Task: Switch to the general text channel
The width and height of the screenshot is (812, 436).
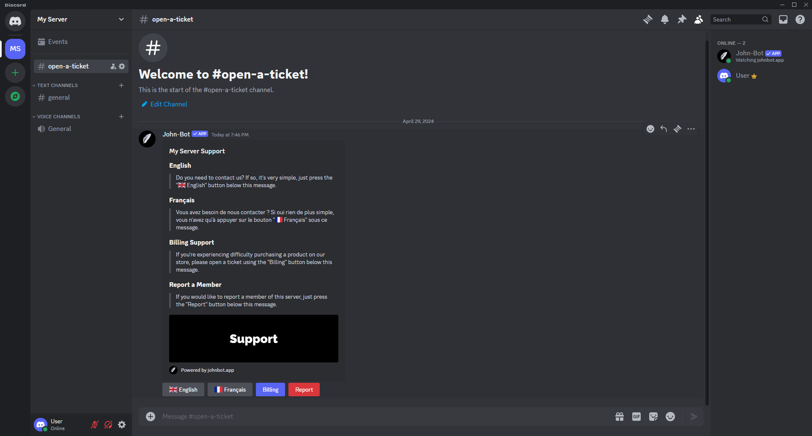Action: [59, 98]
